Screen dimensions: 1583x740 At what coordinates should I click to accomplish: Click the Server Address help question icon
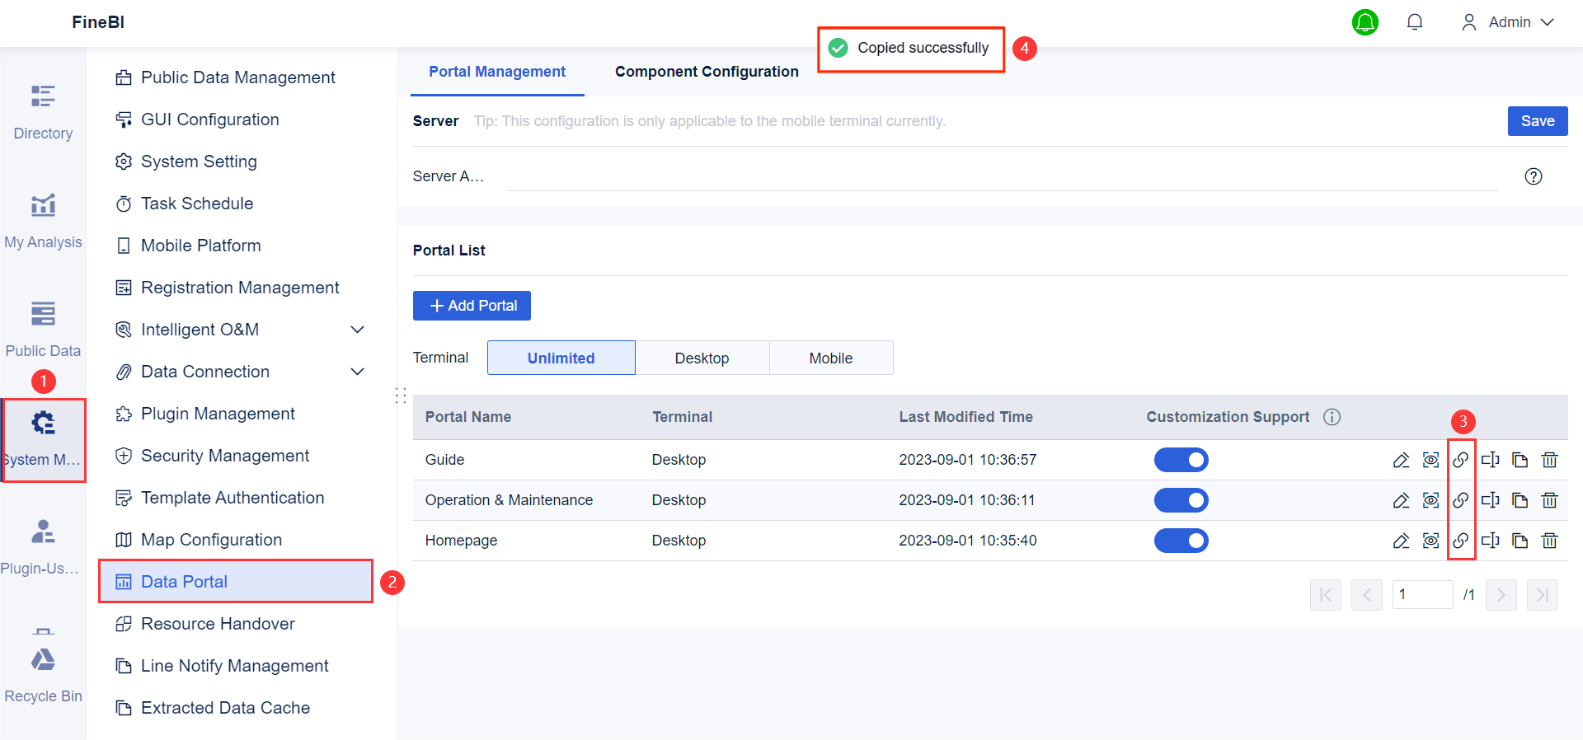(1534, 176)
